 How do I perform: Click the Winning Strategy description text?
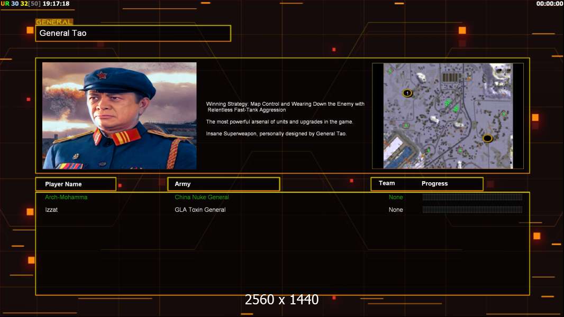click(285, 107)
